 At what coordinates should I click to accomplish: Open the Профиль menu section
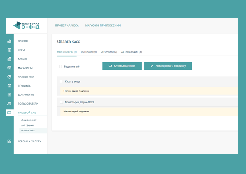point(24,86)
